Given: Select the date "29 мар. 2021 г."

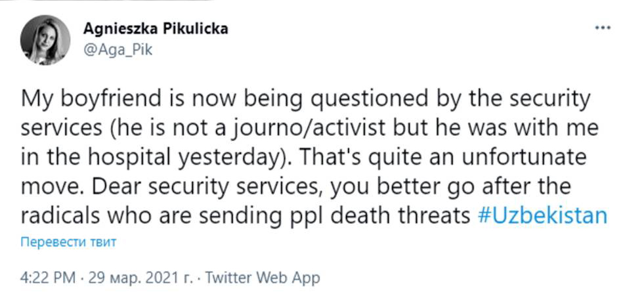Looking at the screenshot, I should coord(139,278).
